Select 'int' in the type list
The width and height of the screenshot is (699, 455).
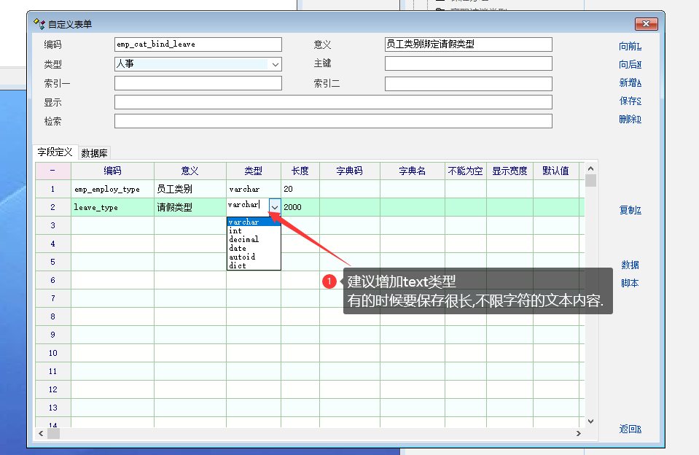(x=235, y=230)
